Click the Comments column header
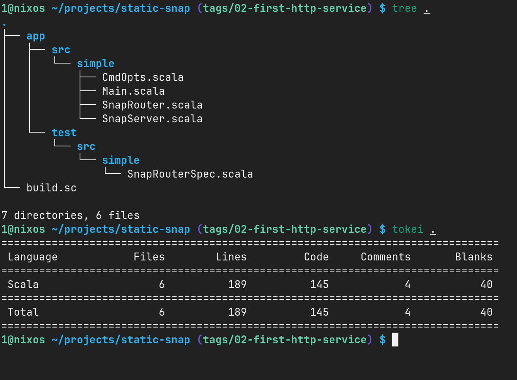 click(385, 257)
